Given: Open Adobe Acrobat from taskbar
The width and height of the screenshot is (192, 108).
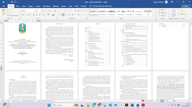Looking at the screenshot, I should point(143,105).
